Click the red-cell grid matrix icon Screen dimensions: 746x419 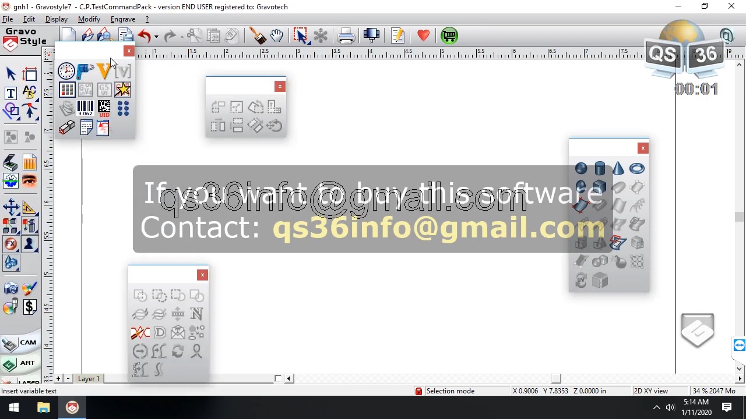coord(67,90)
